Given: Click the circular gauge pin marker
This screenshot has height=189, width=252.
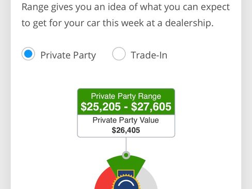Looking at the screenshot, I should (126, 155).
